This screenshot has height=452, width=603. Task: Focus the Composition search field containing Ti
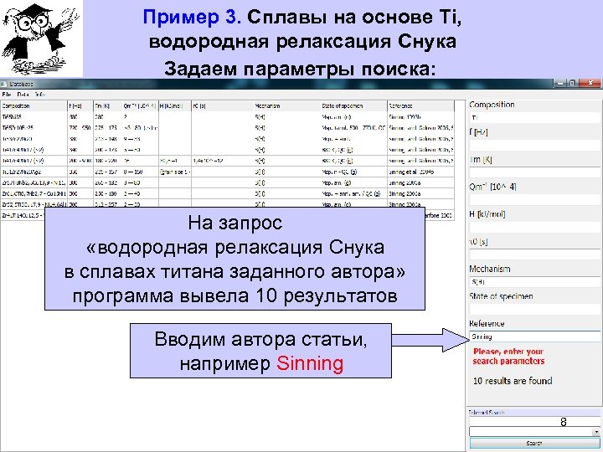534,118
